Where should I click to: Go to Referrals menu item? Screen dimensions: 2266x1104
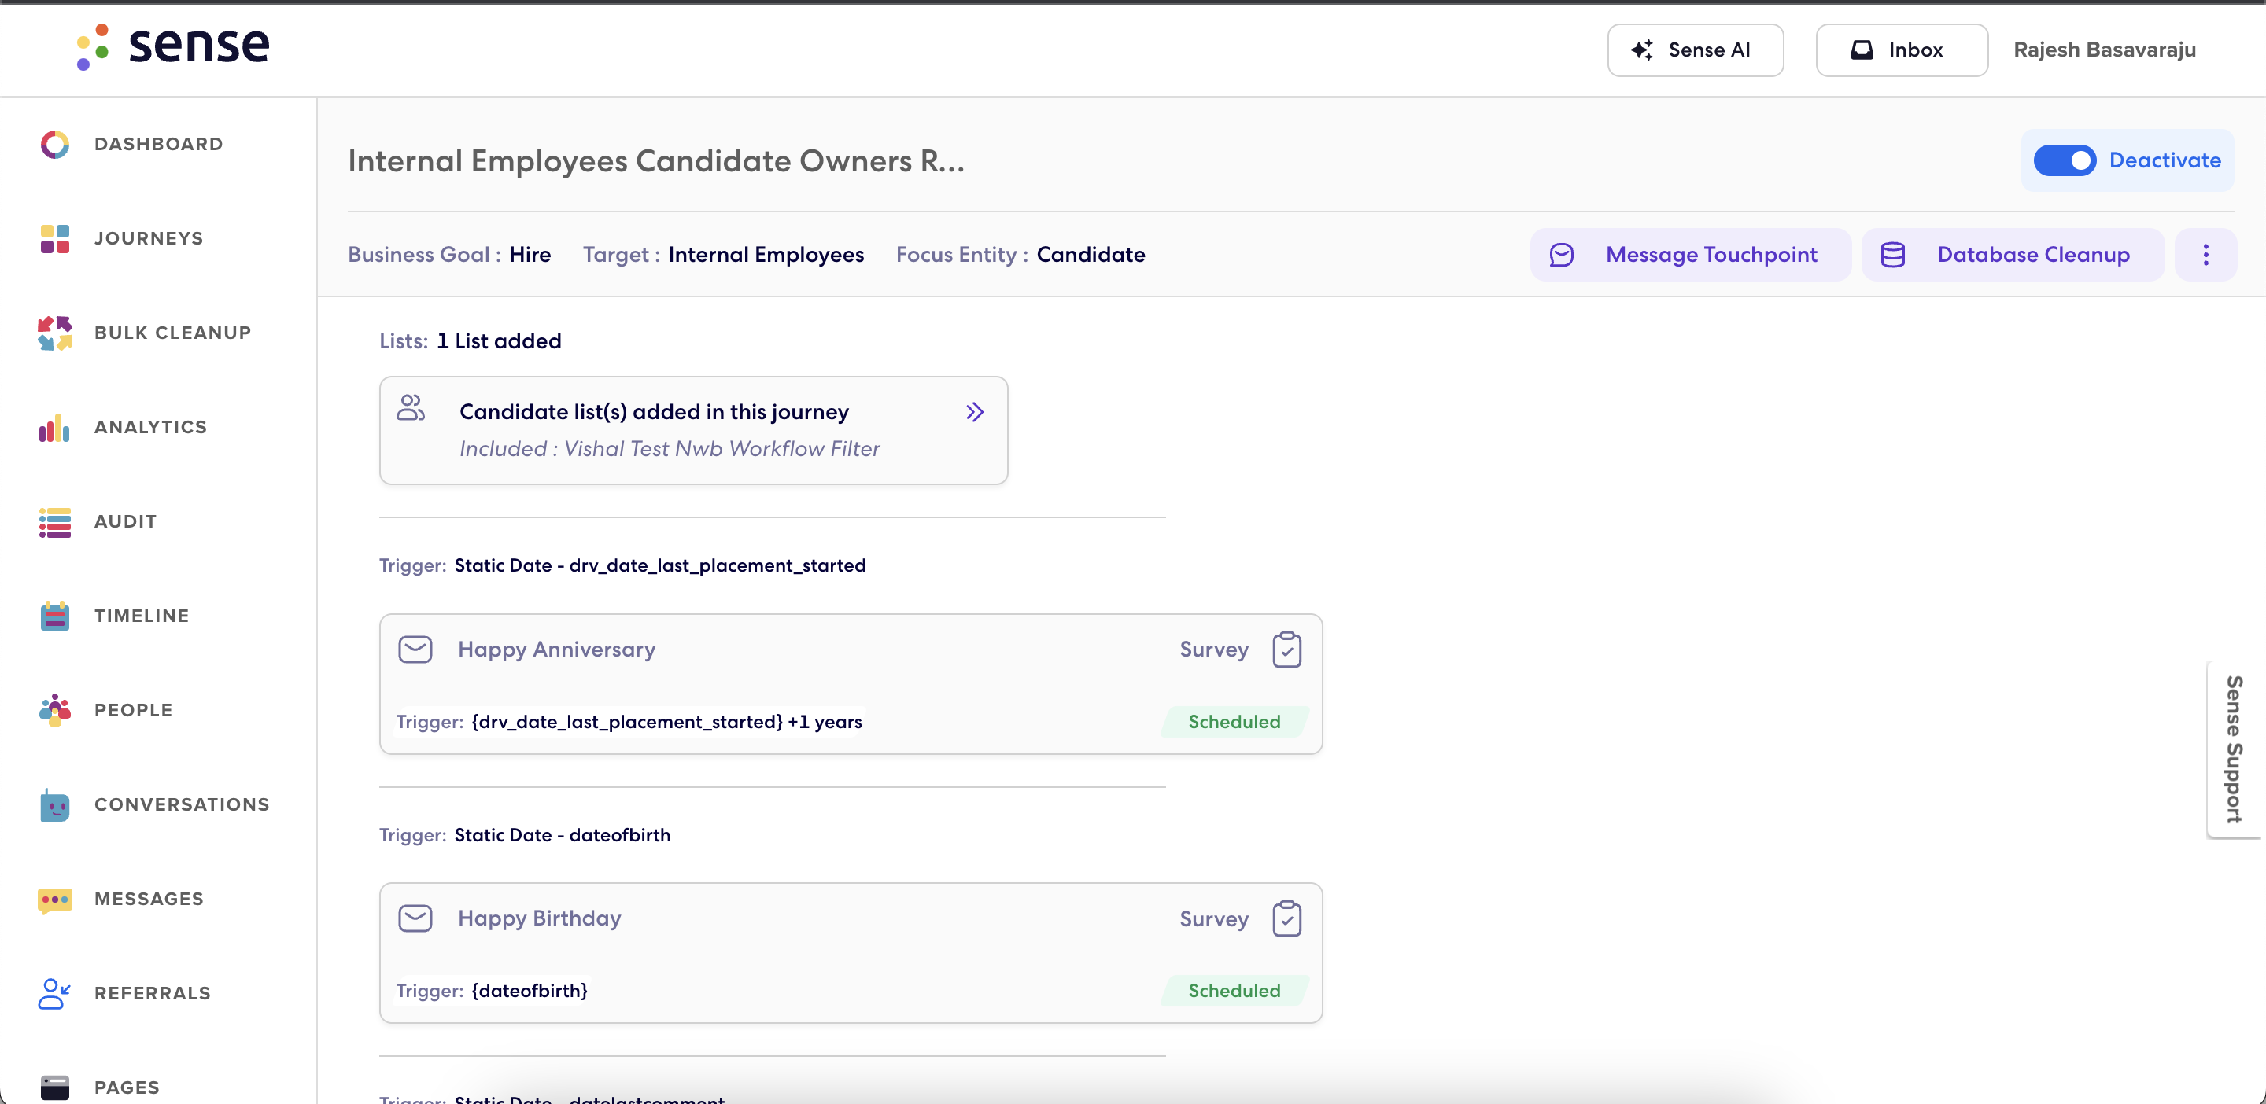(152, 994)
